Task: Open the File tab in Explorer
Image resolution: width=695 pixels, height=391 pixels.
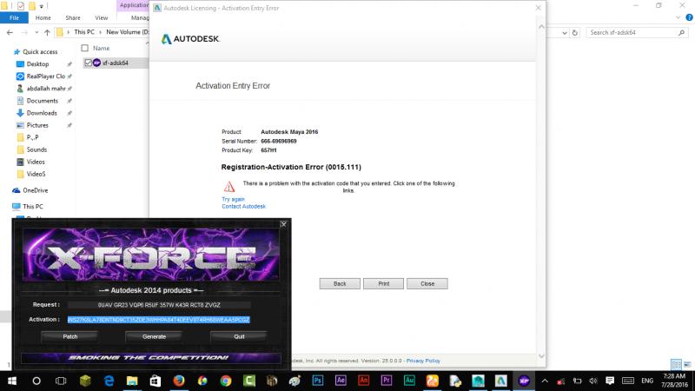Action: click(14, 17)
